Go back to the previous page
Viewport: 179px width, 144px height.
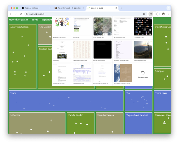11,14
